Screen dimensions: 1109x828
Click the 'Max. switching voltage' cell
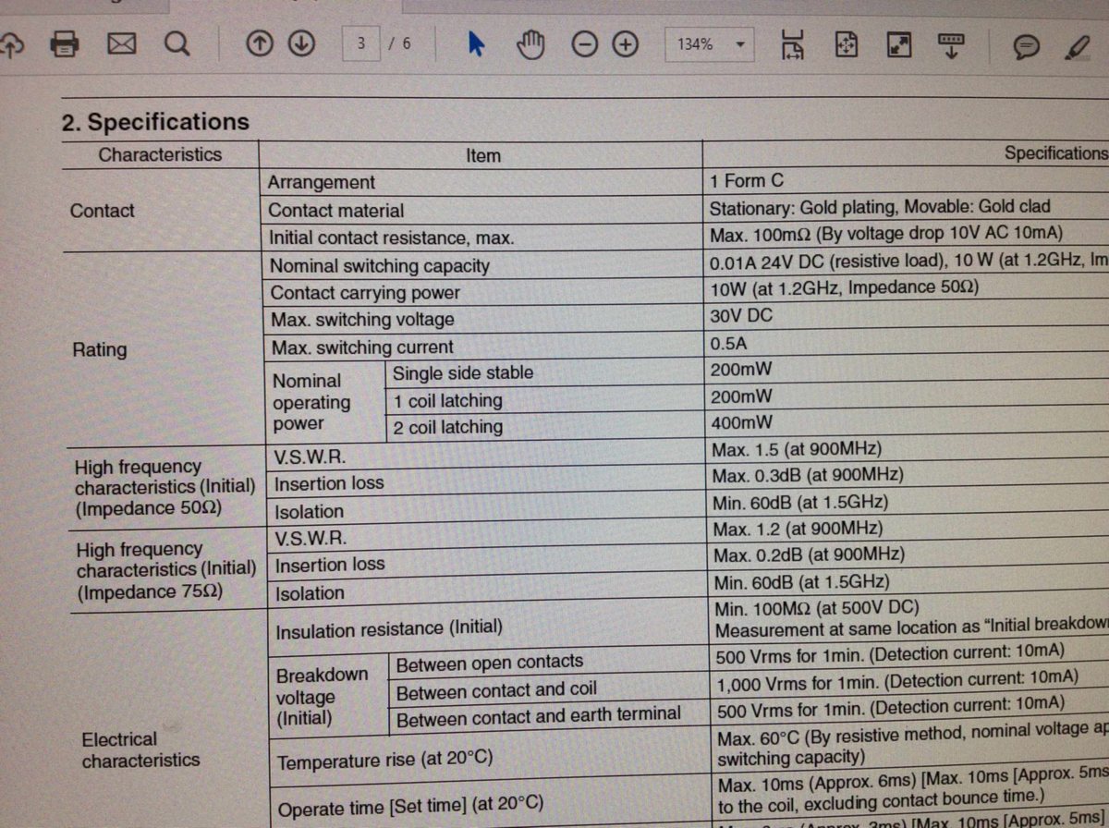pyautogui.click(x=362, y=320)
